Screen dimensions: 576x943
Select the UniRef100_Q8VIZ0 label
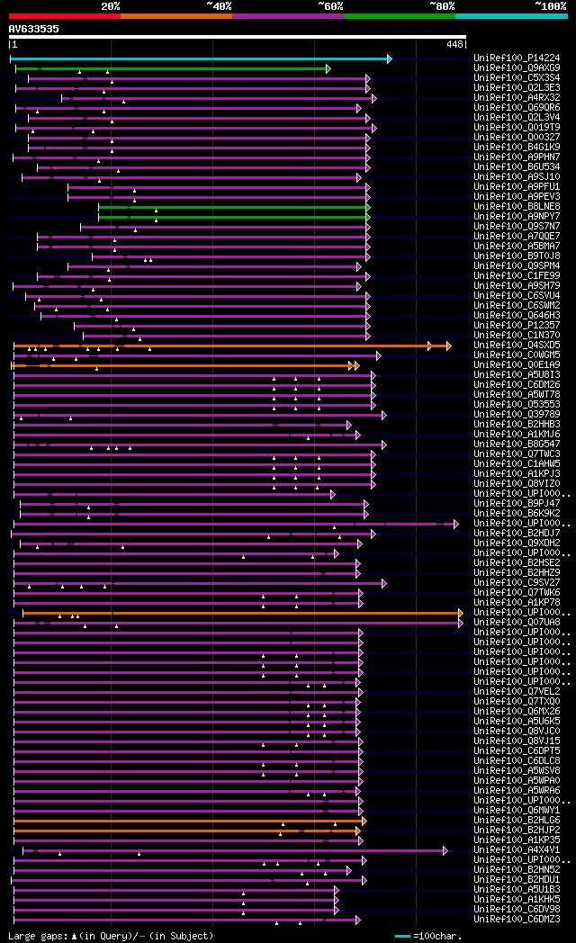coord(517,483)
